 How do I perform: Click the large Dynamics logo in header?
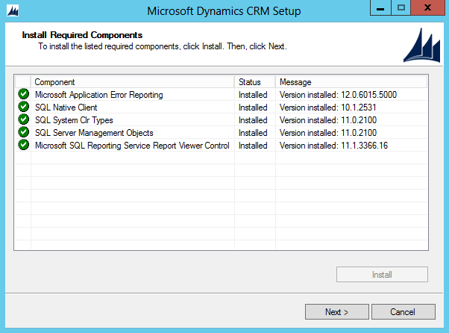(x=421, y=45)
